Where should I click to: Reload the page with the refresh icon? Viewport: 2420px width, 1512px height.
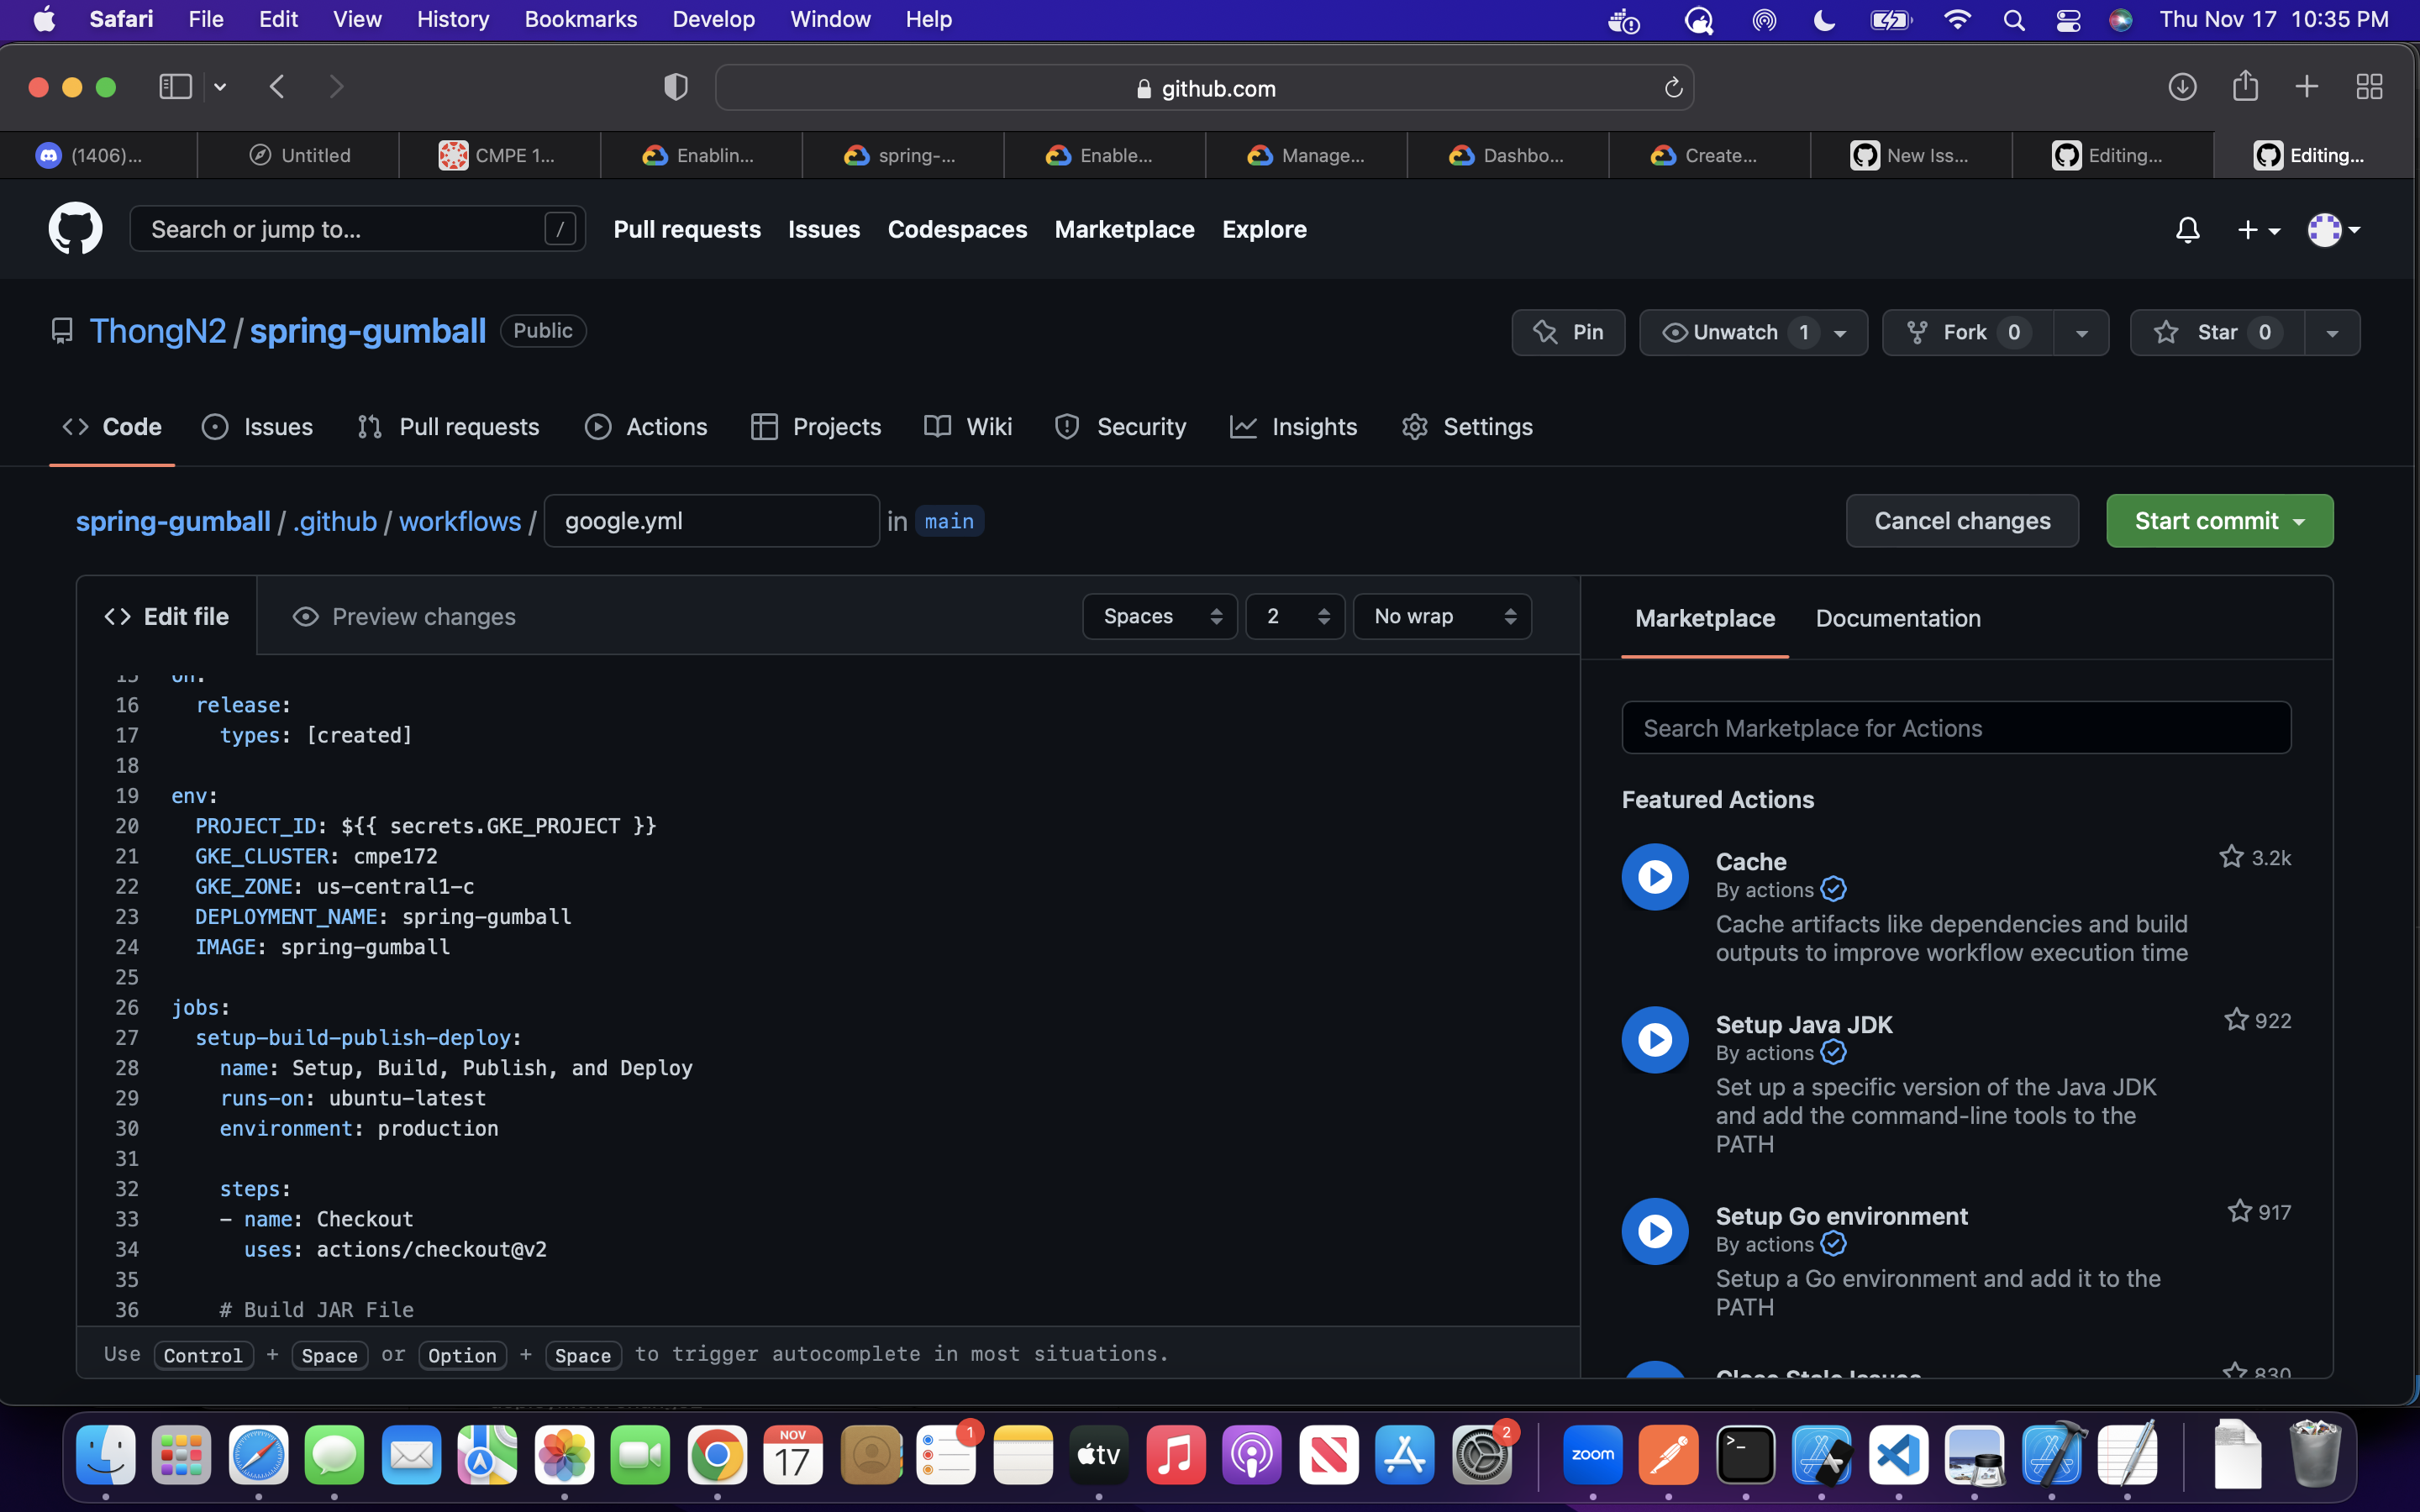(x=1673, y=88)
